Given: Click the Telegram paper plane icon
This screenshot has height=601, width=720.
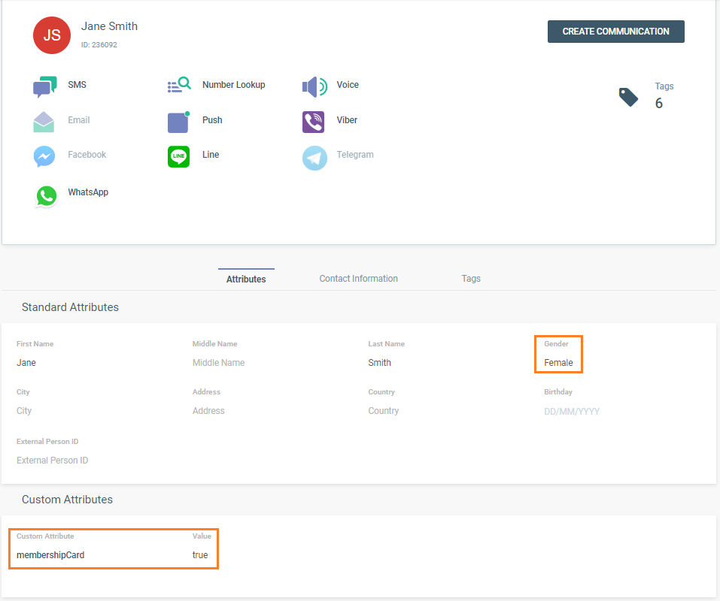Looking at the screenshot, I should click(x=314, y=158).
